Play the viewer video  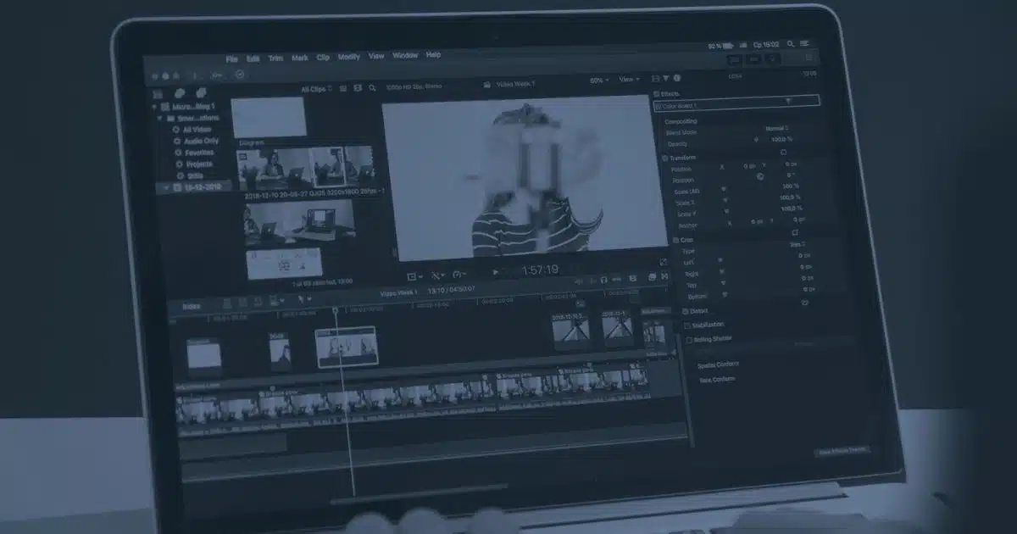(x=496, y=273)
